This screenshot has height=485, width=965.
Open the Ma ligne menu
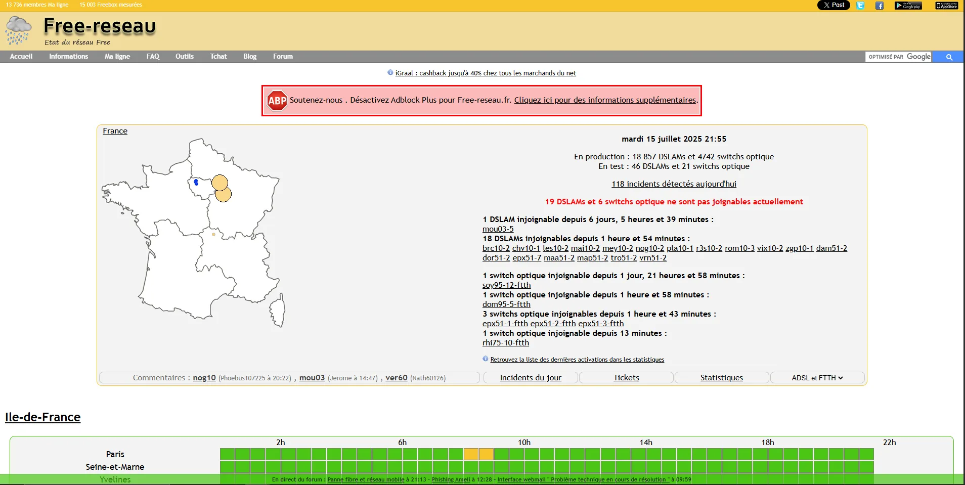point(117,57)
